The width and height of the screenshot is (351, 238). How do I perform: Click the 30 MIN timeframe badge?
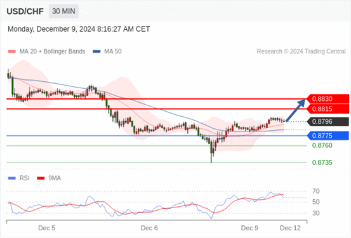coord(63,11)
